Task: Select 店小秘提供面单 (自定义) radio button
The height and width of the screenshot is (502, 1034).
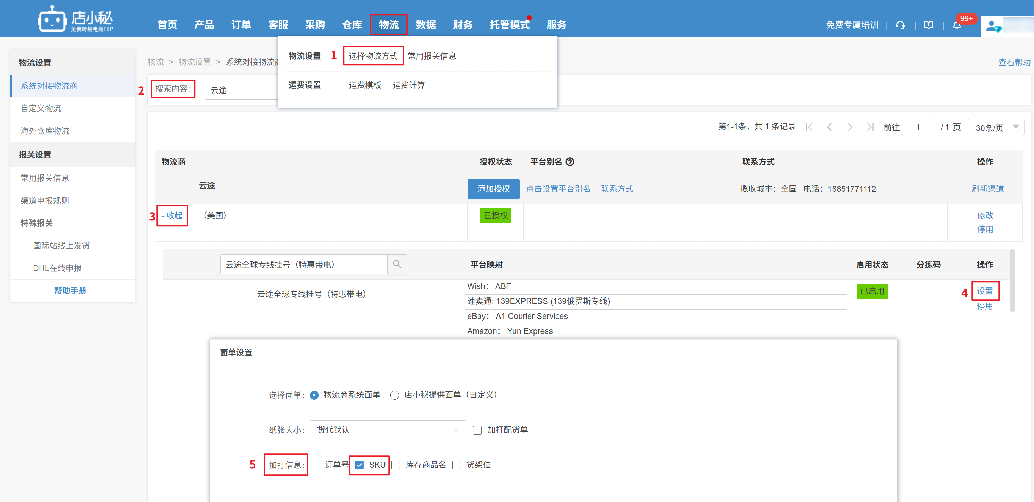Action: [x=395, y=395]
